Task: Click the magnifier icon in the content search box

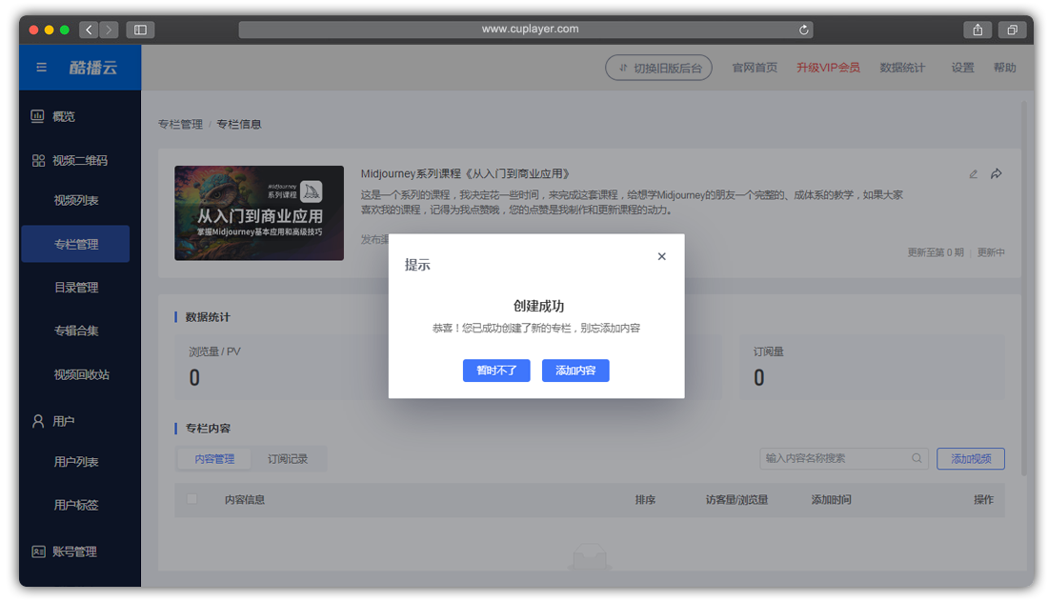Action: (917, 458)
